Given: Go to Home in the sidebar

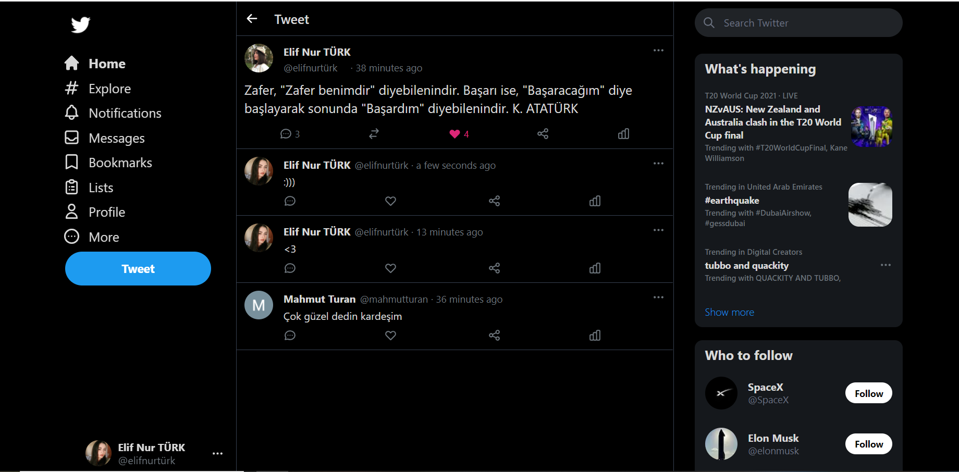Looking at the screenshot, I should [x=95, y=64].
